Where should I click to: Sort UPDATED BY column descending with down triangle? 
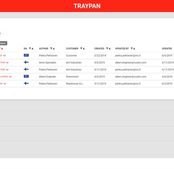pyautogui.click(x=131, y=48)
